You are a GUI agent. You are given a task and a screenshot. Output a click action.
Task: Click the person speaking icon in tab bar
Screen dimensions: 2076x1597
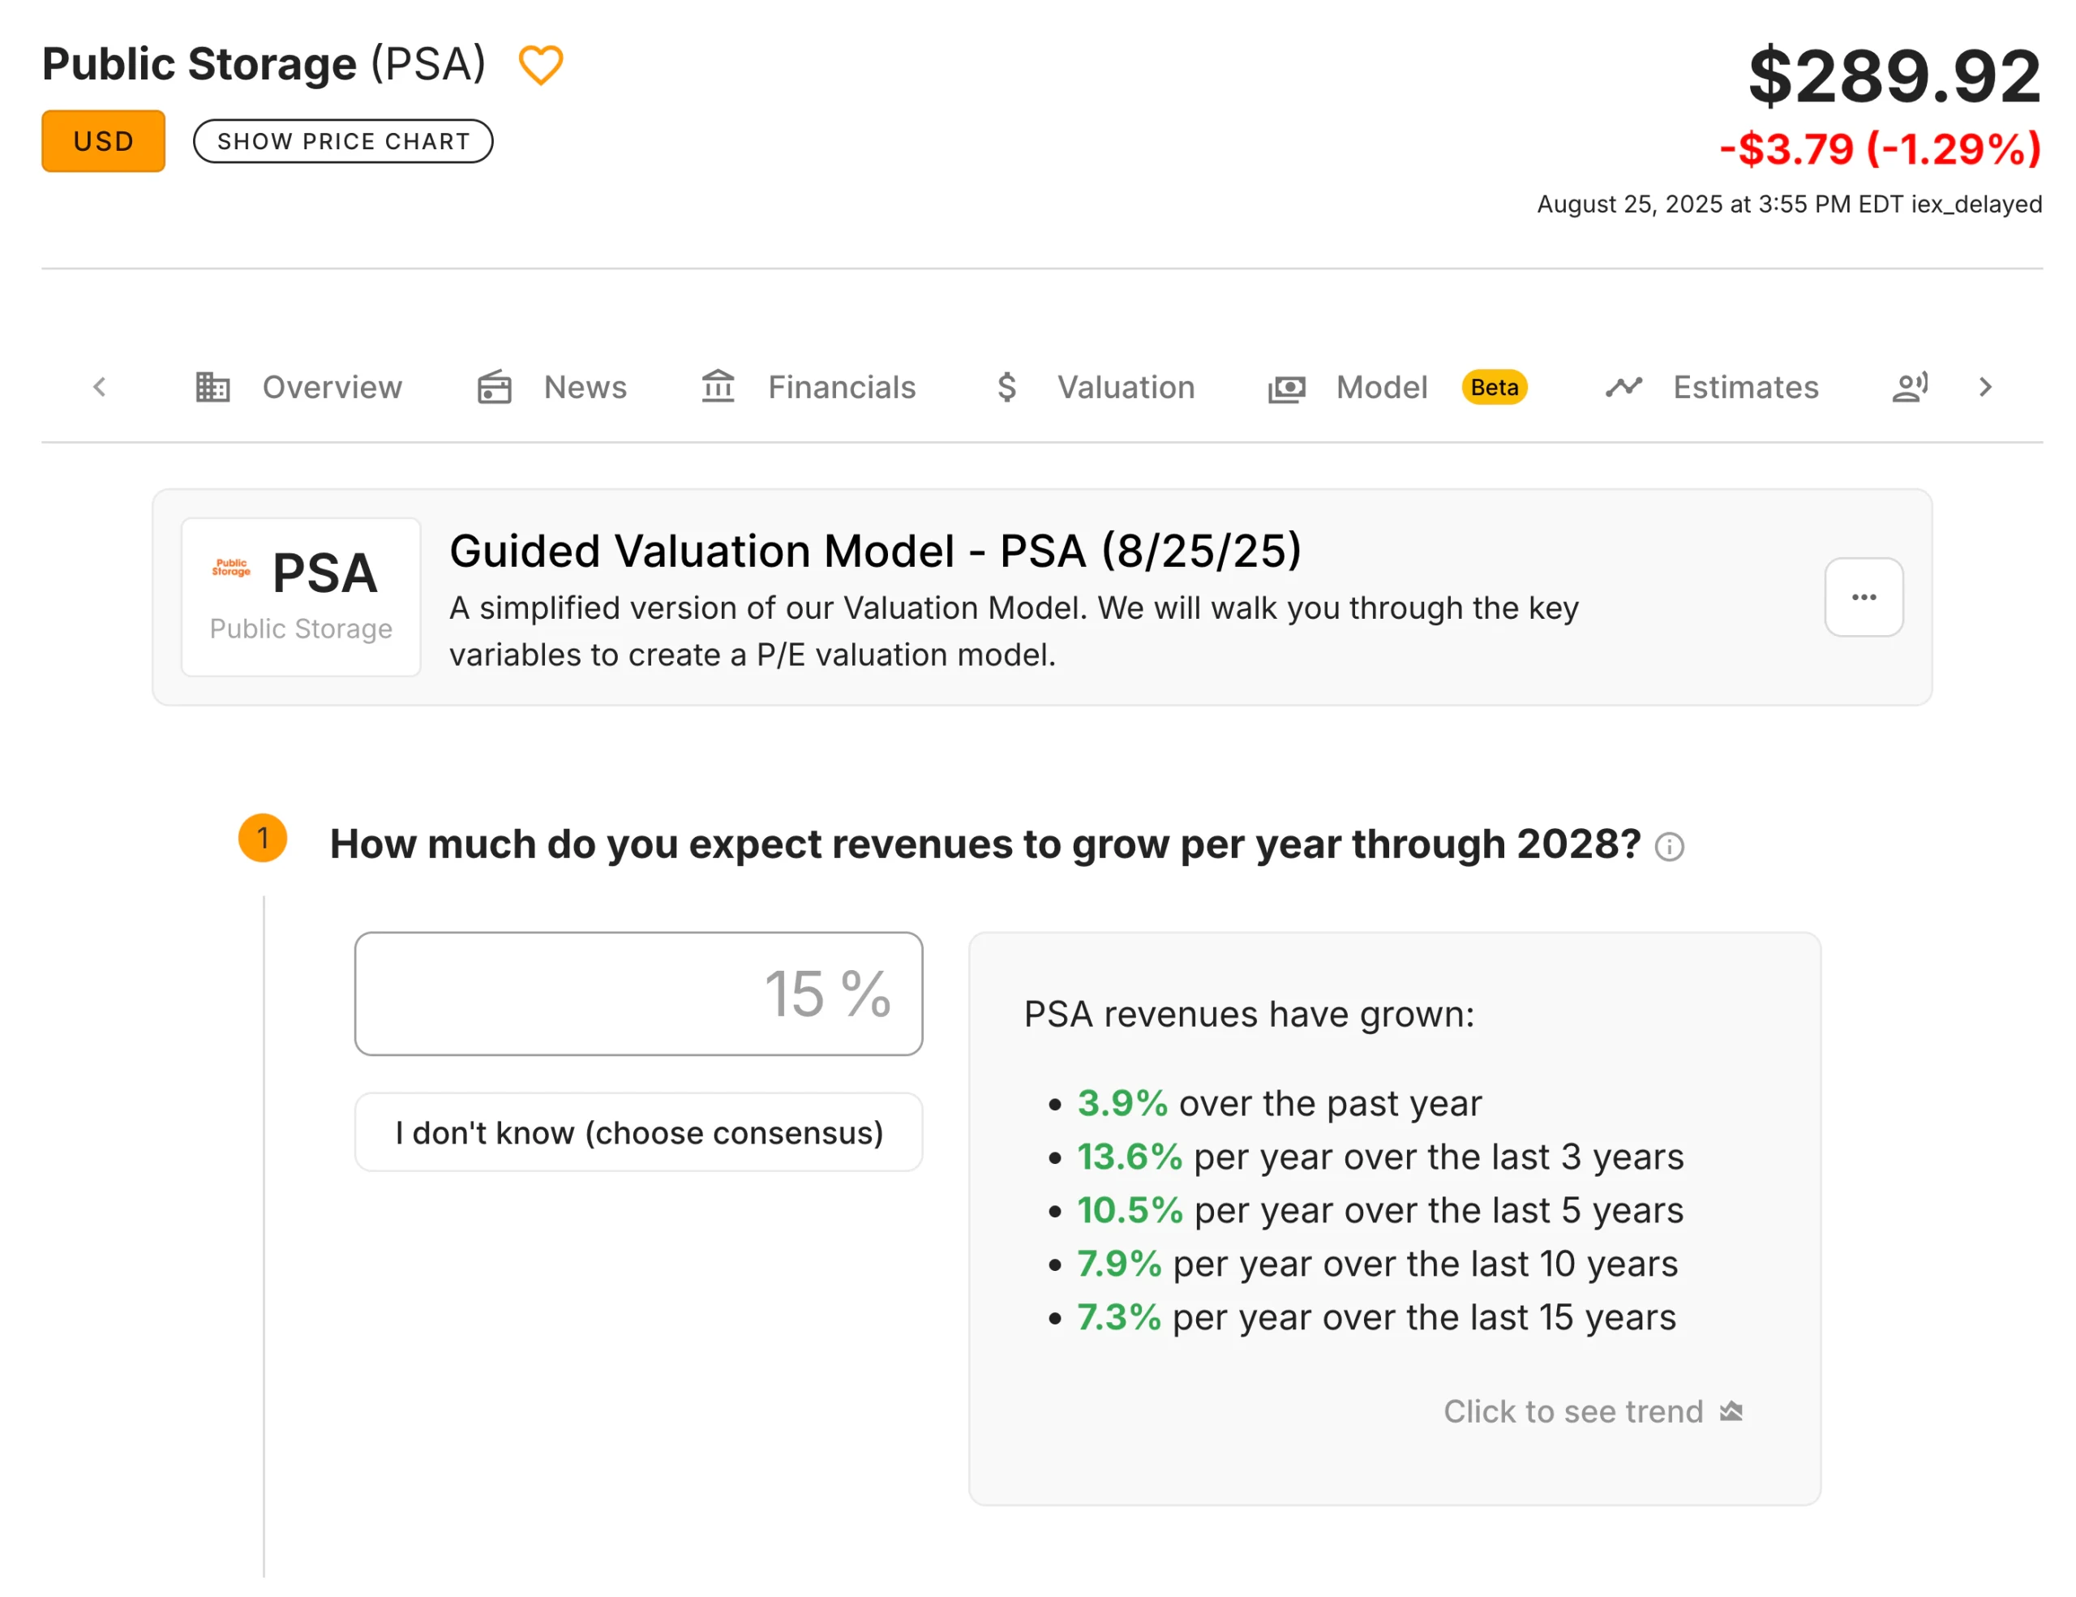1910,387
